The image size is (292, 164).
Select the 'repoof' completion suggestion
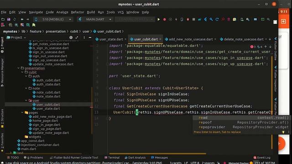(x=241, y=123)
